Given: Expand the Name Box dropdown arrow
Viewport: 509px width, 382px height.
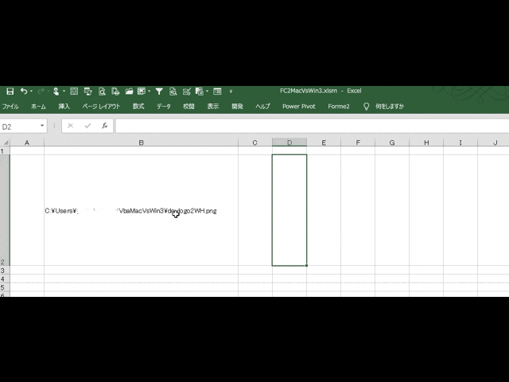Looking at the screenshot, I should (43, 126).
